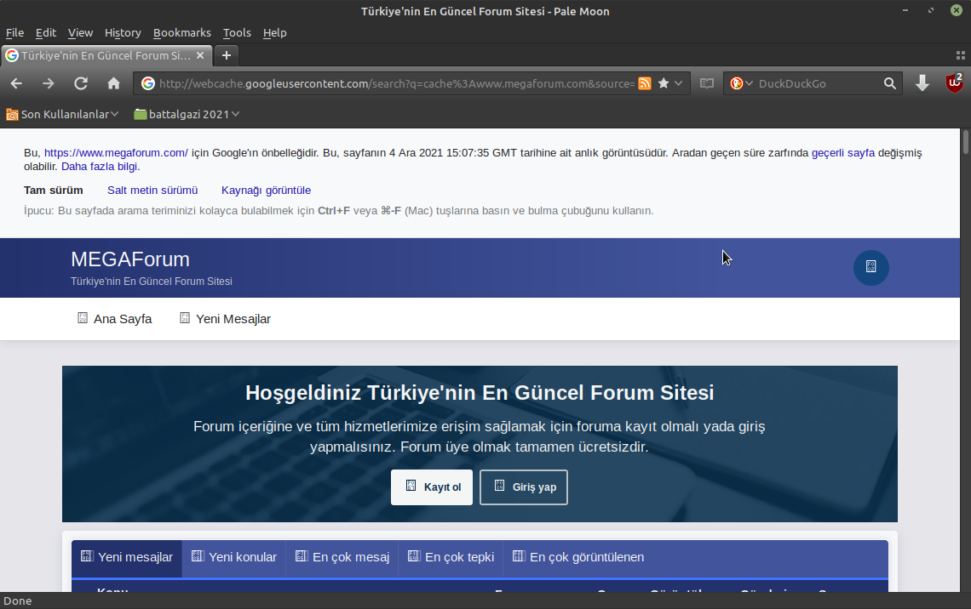This screenshot has height=609, width=971.
Task: Click the search magnifier icon
Action: [889, 83]
